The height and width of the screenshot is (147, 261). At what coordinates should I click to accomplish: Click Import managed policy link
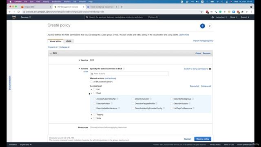point(203,41)
